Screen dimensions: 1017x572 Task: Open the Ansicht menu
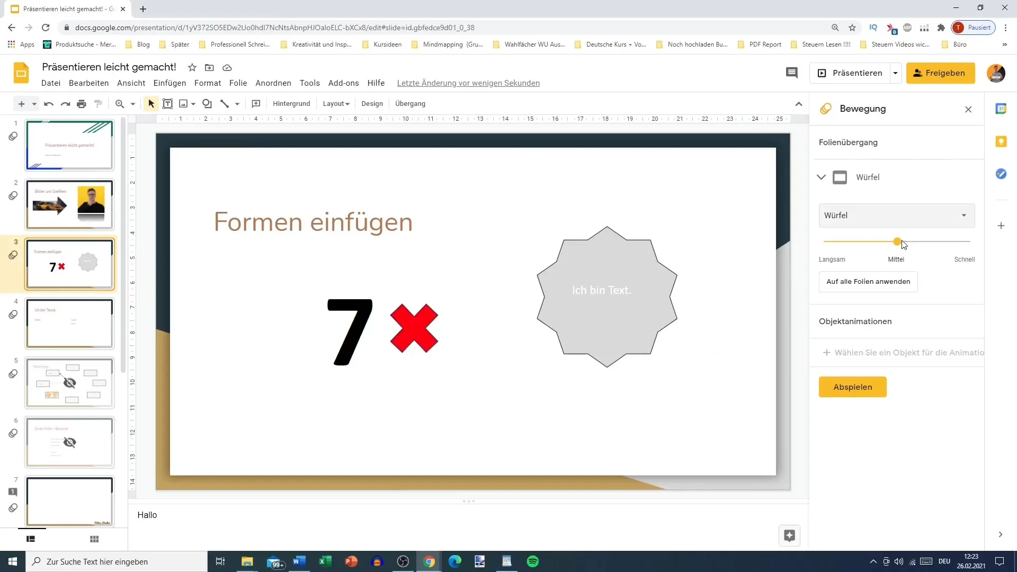(x=131, y=83)
